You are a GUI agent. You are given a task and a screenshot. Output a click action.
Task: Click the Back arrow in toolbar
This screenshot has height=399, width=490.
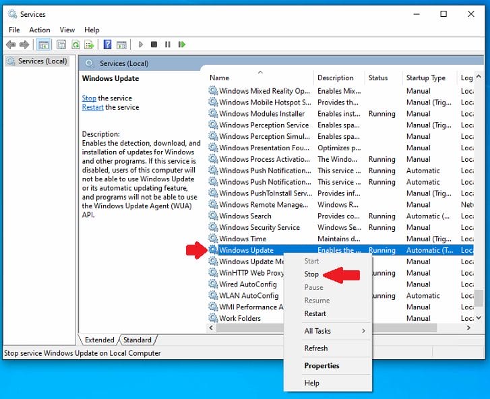click(x=11, y=44)
